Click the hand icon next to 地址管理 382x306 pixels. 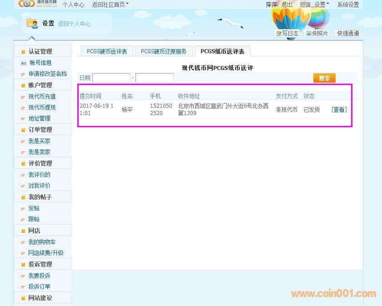point(24,119)
